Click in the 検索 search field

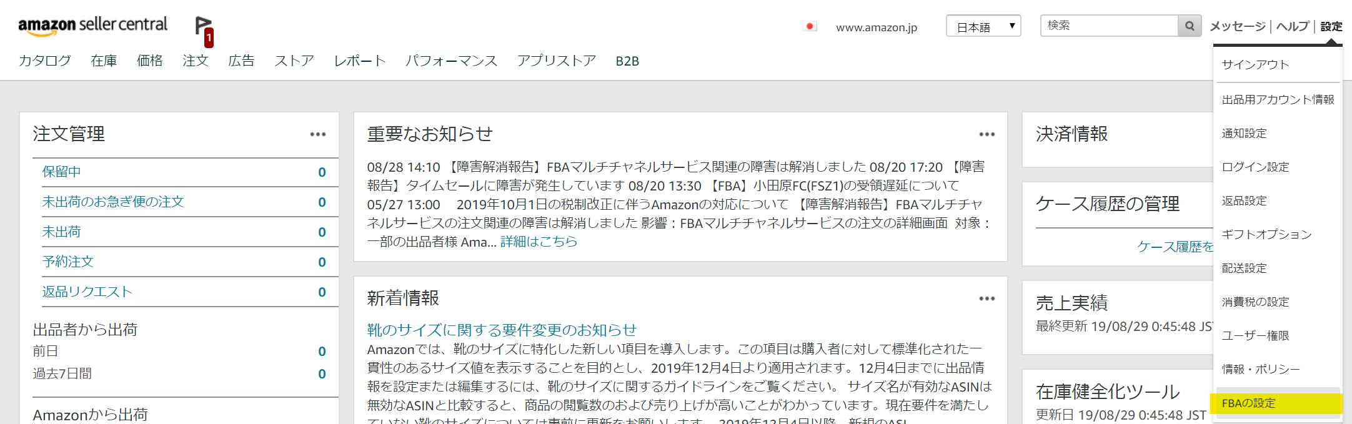pyautogui.click(x=1110, y=26)
